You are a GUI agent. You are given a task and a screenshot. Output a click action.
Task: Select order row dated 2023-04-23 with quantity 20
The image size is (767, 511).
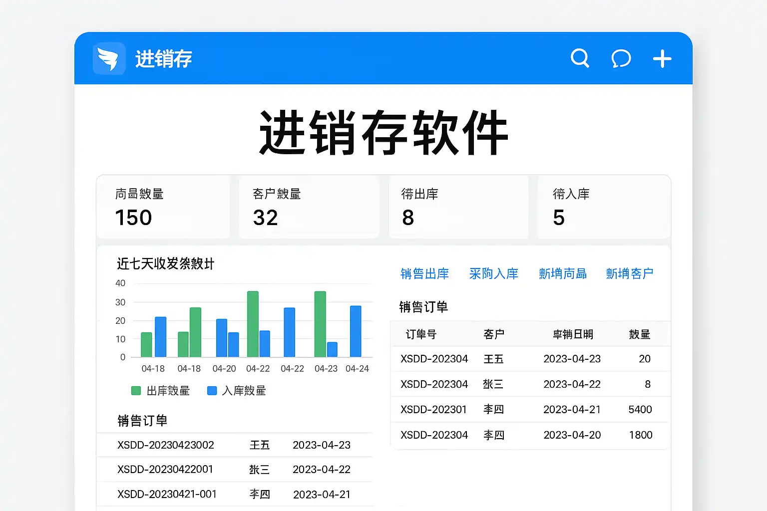click(529, 359)
